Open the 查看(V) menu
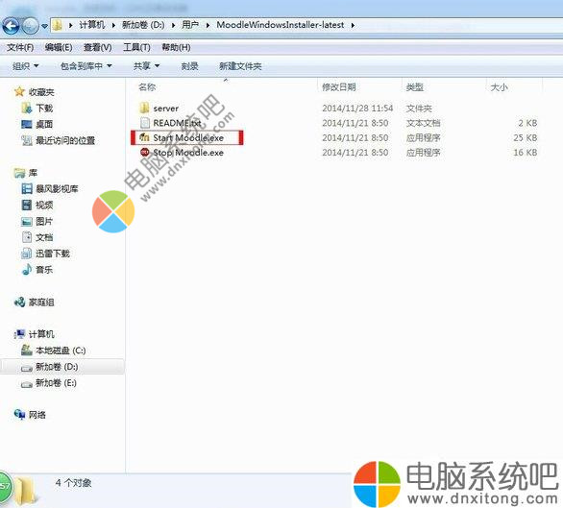This screenshot has height=508, width=563. 98,47
